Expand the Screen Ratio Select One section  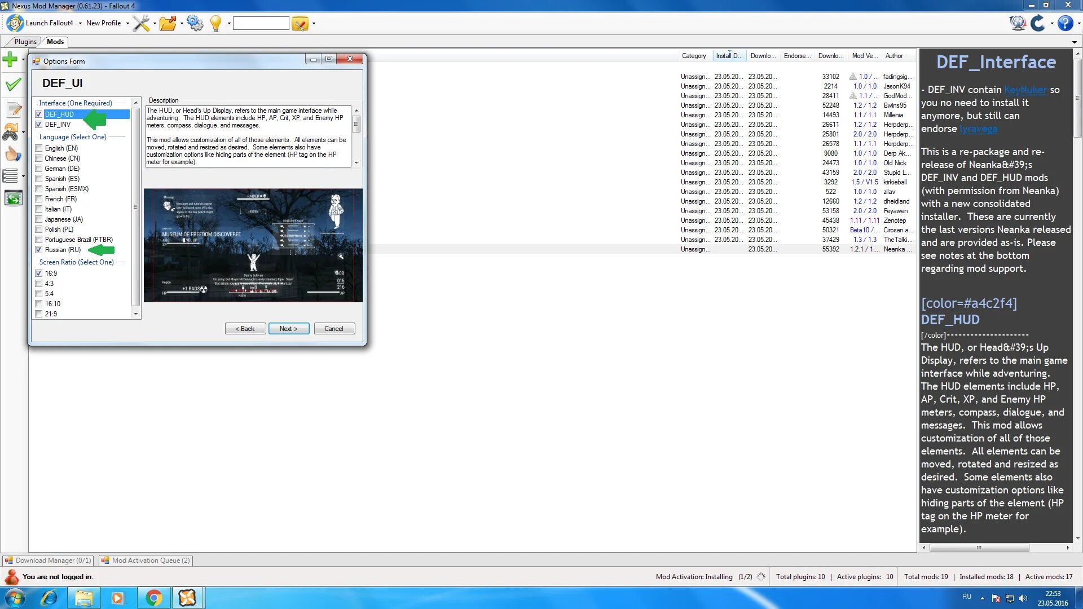click(x=78, y=262)
